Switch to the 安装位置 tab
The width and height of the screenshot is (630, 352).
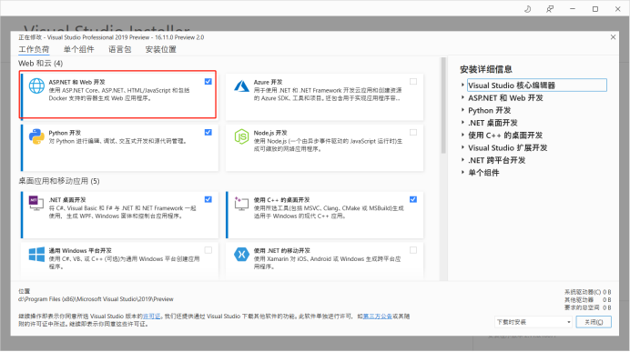point(161,49)
